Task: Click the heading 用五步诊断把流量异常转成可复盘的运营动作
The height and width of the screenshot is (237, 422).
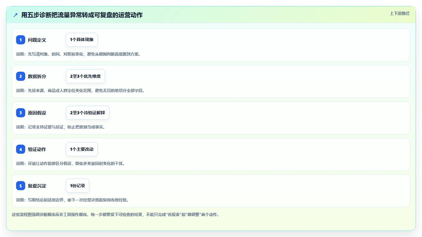Action: point(82,15)
